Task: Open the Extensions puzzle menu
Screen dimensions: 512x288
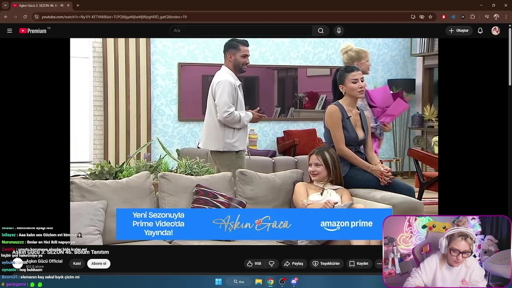Action: [473, 17]
